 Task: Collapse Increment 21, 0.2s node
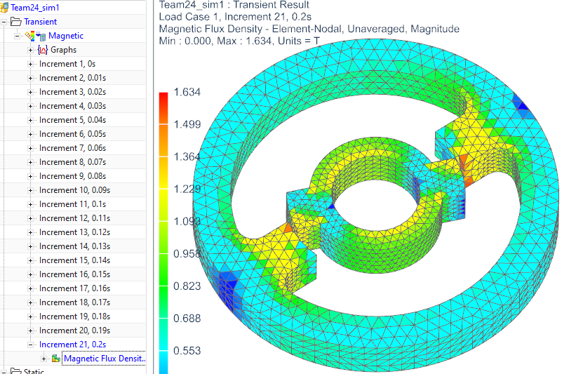click(x=30, y=345)
